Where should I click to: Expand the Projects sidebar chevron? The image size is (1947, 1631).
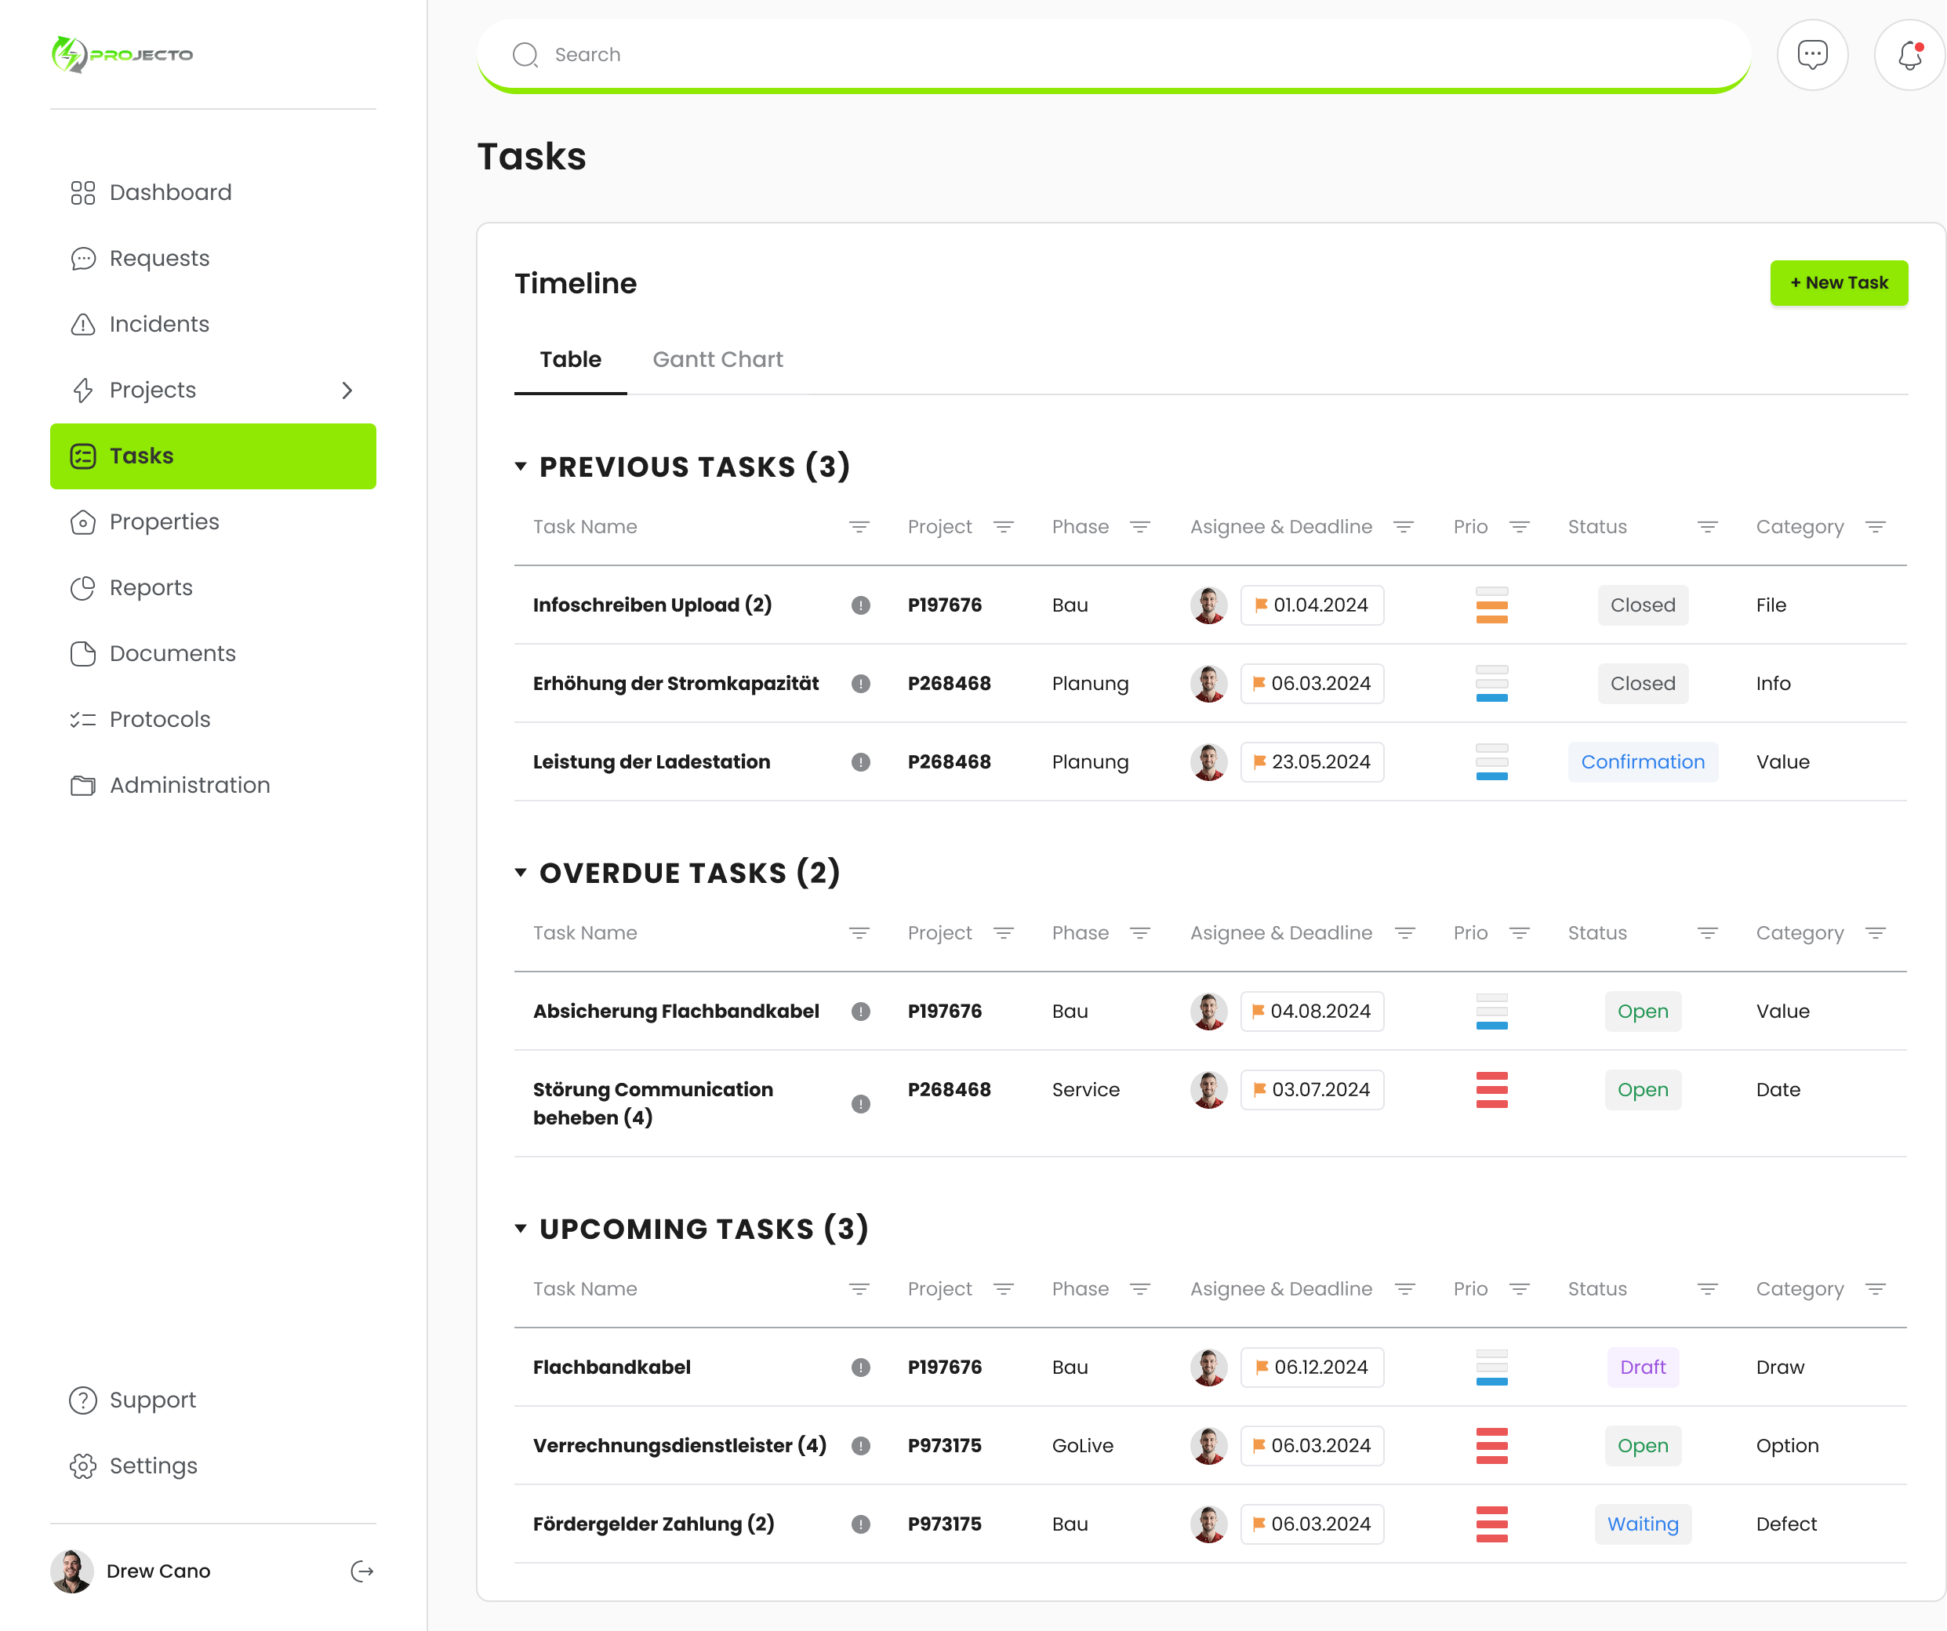(347, 390)
